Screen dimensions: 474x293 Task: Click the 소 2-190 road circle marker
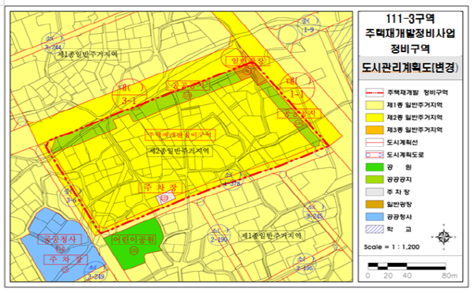tap(219, 235)
